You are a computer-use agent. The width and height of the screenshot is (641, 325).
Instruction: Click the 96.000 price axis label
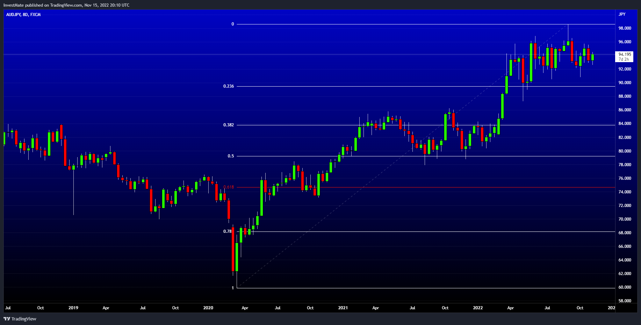click(625, 42)
